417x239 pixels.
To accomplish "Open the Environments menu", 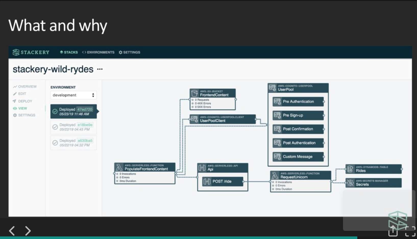I will click(x=98, y=52).
